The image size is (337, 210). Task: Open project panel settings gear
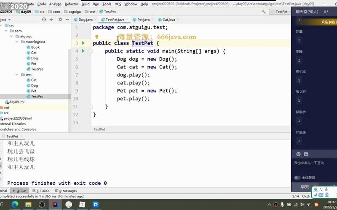60,19
